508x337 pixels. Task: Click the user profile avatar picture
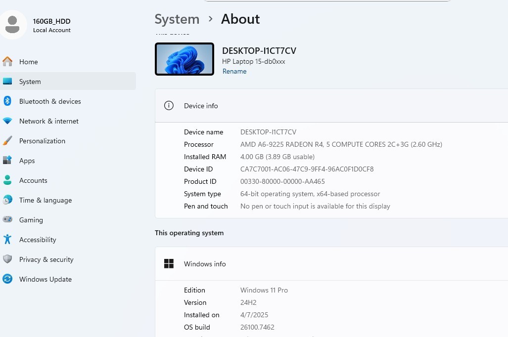point(12,25)
